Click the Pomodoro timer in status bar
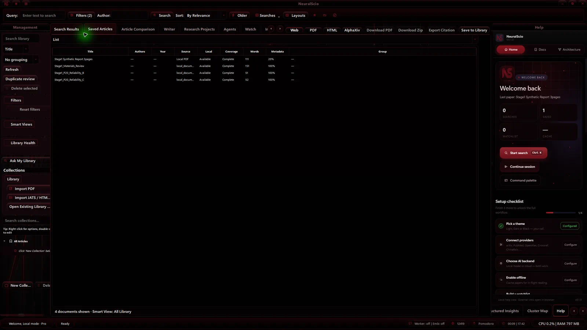Image resolution: width=587 pixels, height=330 pixels. [x=483, y=324]
